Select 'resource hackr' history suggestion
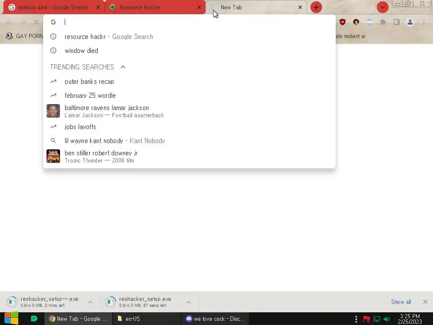The width and height of the screenshot is (433, 325). [189, 36]
